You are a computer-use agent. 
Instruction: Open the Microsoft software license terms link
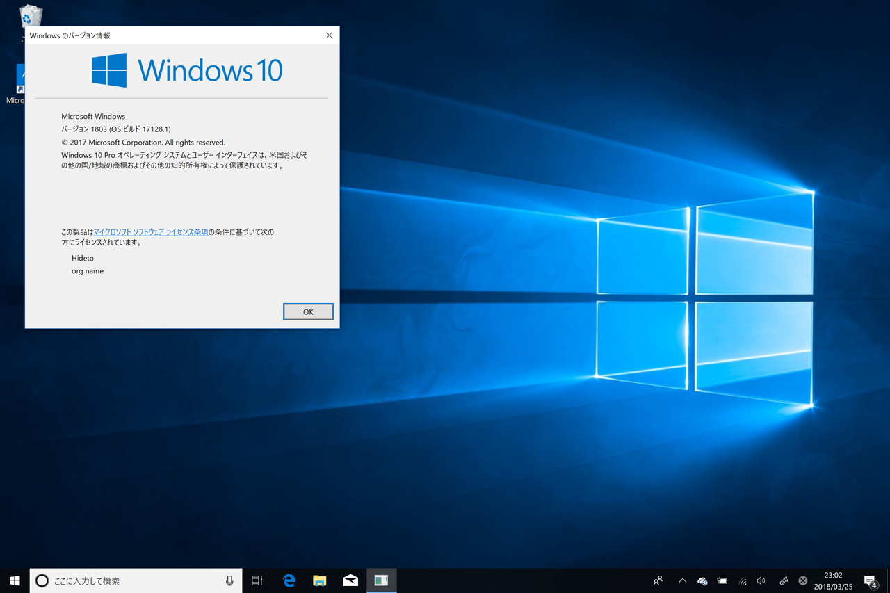(151, 231)
